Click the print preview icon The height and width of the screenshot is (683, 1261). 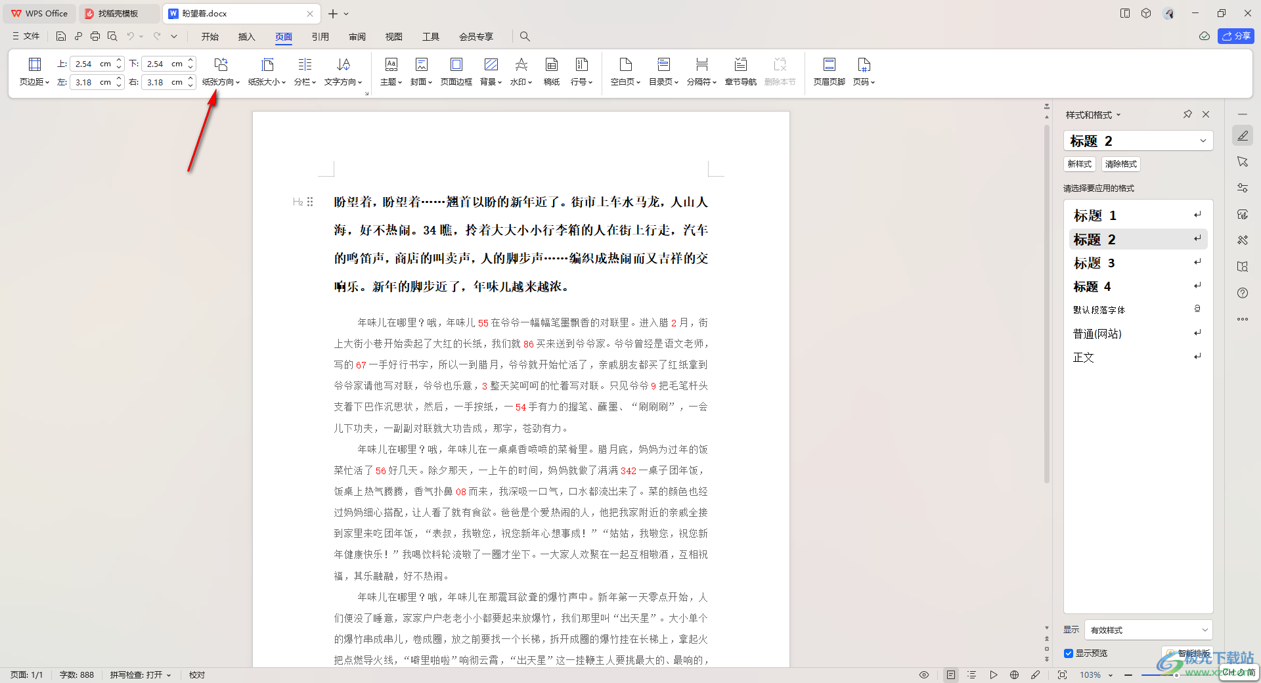point(112,36)
